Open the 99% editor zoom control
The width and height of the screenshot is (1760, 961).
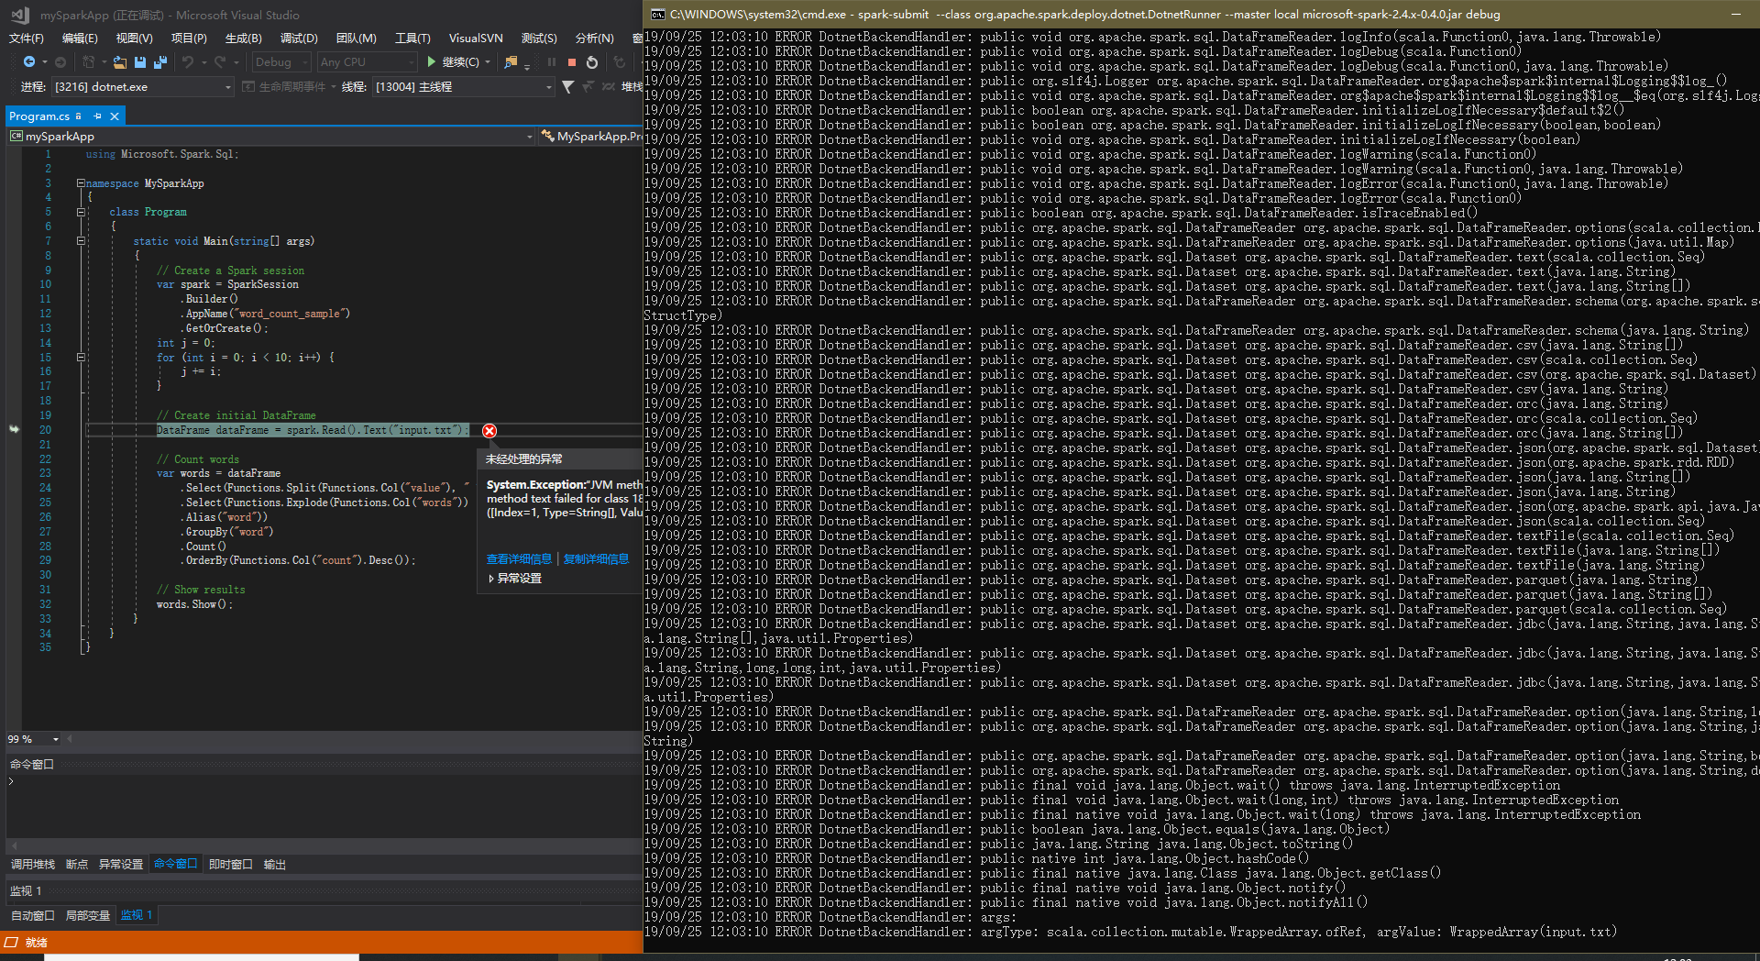[x=32, y=739]
